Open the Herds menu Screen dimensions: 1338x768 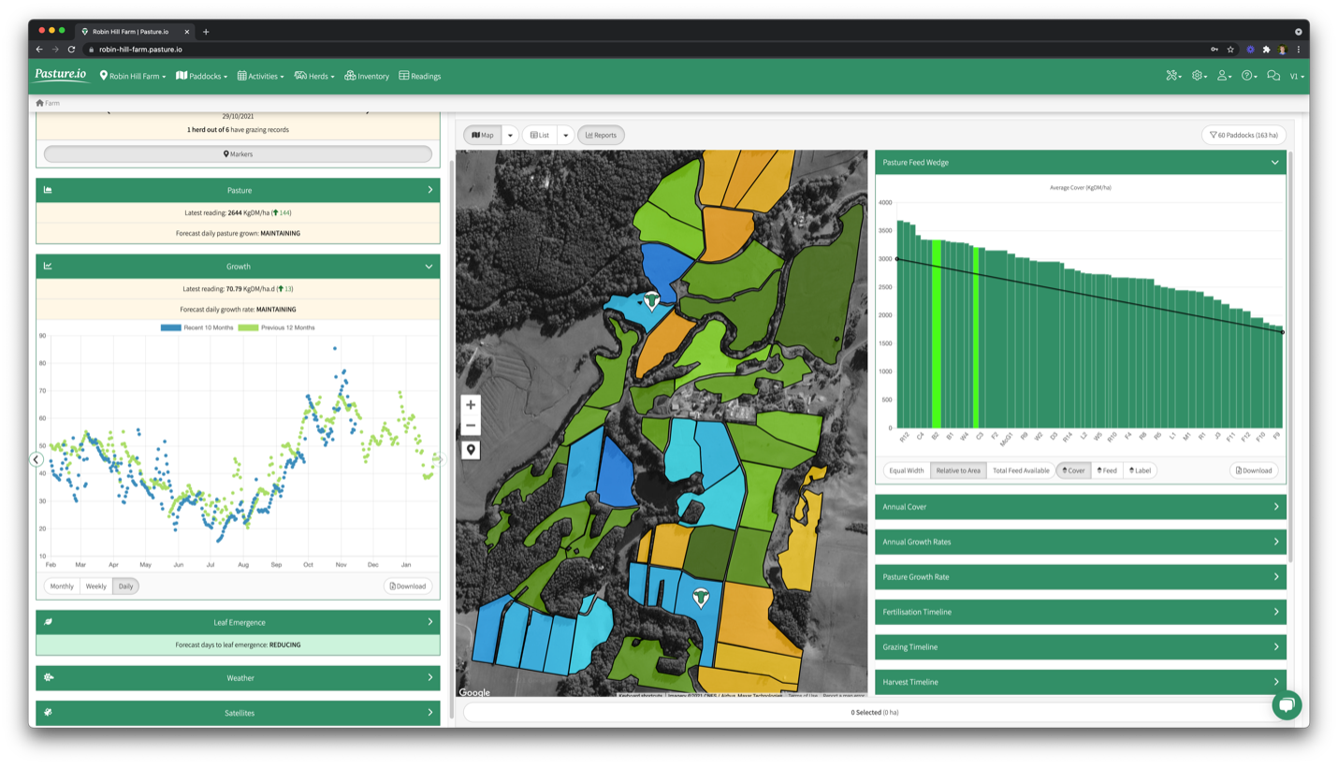(x=314, y=76)
